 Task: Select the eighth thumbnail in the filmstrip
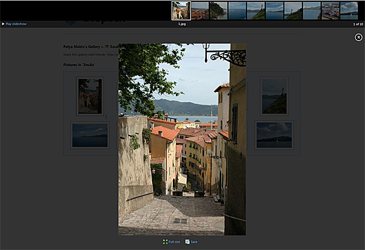[311, 10]
